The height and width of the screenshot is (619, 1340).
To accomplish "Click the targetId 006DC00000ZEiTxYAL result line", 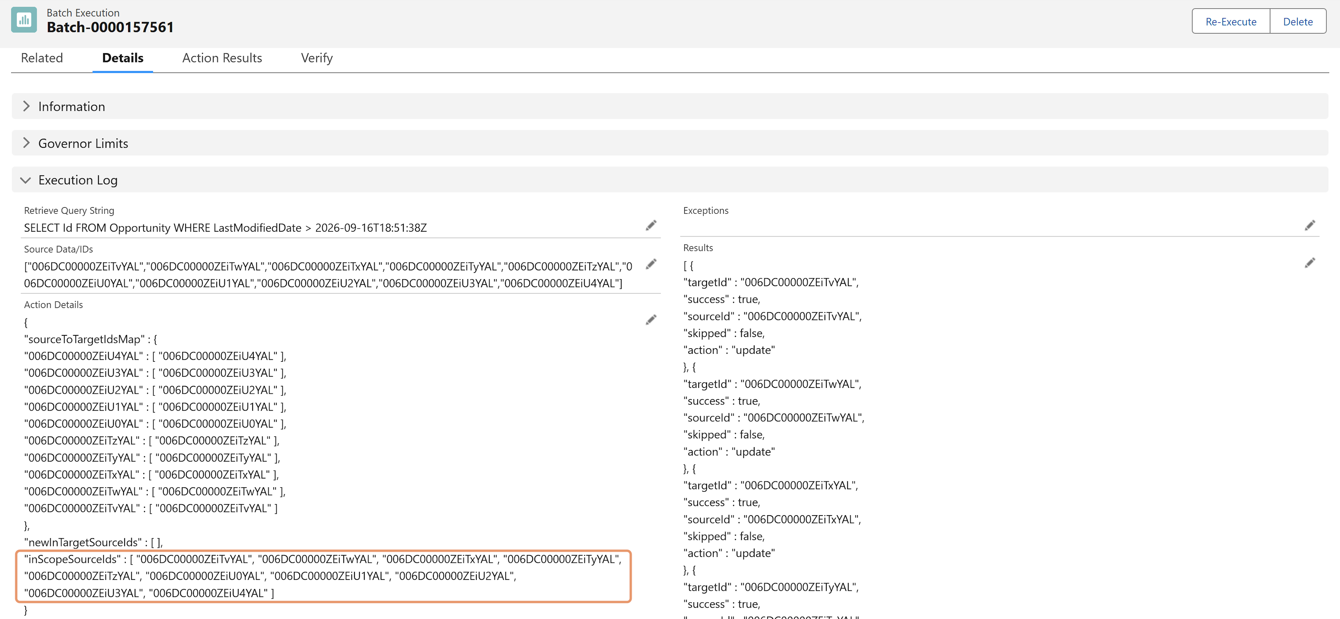I will [770, 486].
